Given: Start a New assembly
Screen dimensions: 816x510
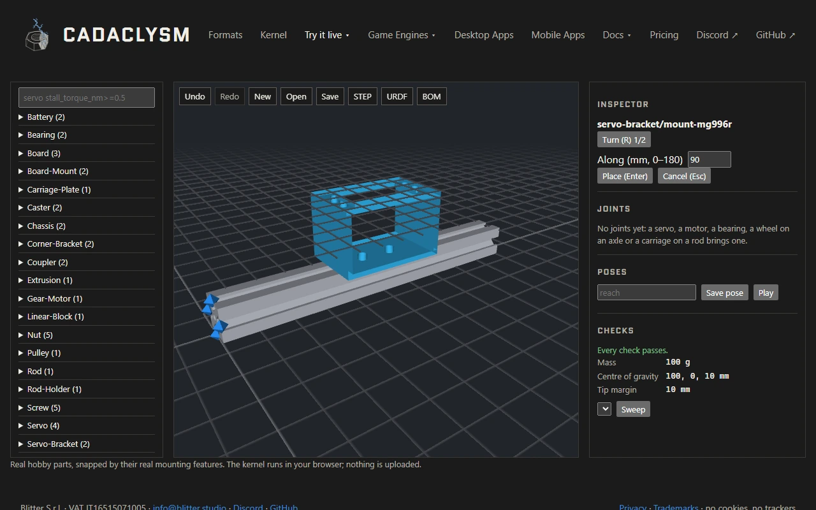Looking at the screenshot, I should pyautogui.click(x=263, y=97).
